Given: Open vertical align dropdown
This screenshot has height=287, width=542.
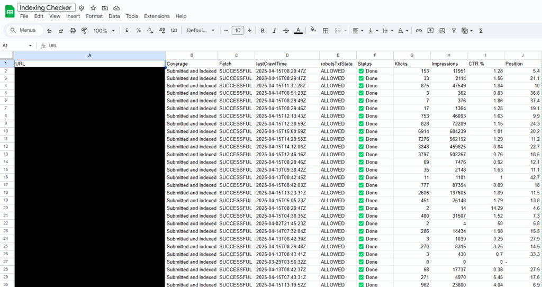Looking at the screenshot, I should tap(373, 31).
